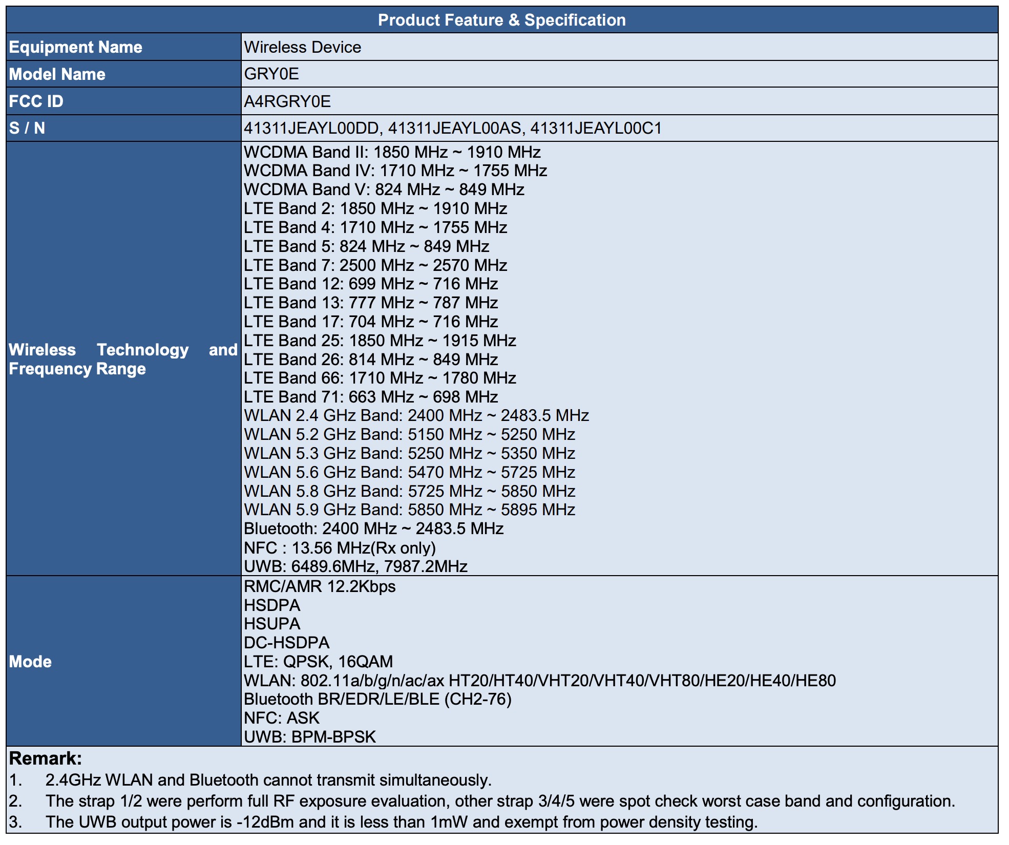Select the Model Name value GRY0E
The image size is (1009, 845).
271,74
